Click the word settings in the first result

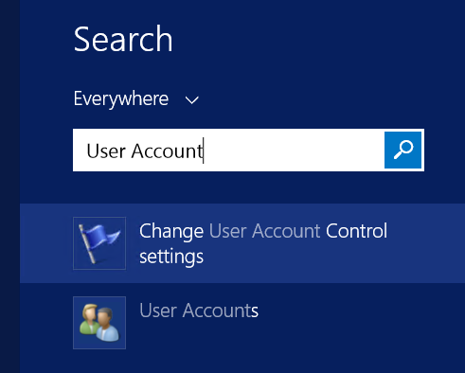pyautogui.click(x=171, y=257)
